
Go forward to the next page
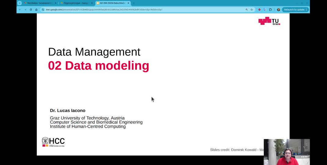pos(25,9)
